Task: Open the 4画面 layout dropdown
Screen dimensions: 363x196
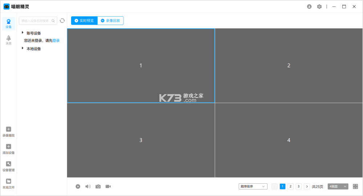Action: [x=338, y=186]
